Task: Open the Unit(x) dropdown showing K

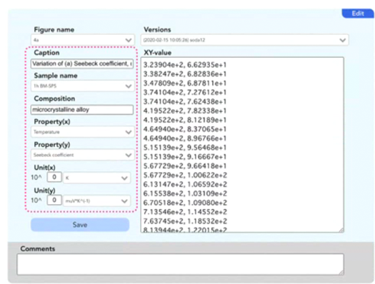Action: click(x=96, y=178)
